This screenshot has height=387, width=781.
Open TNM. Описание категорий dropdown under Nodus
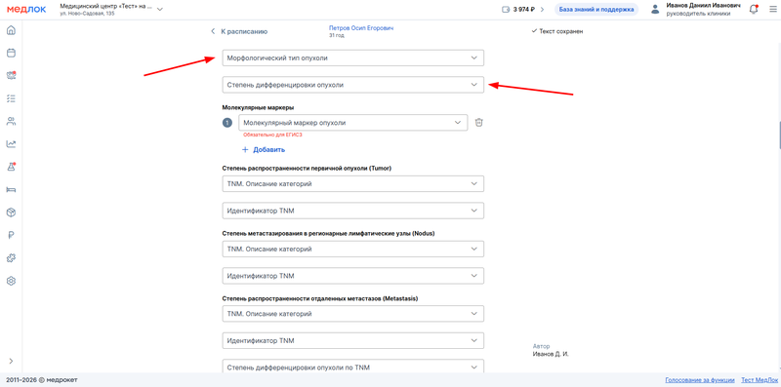(x=353, y=250)
